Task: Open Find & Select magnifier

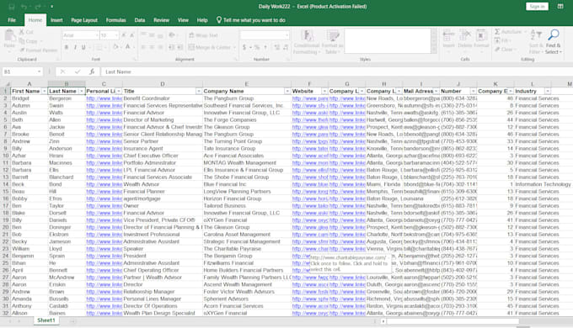Action: pos(554,35)
